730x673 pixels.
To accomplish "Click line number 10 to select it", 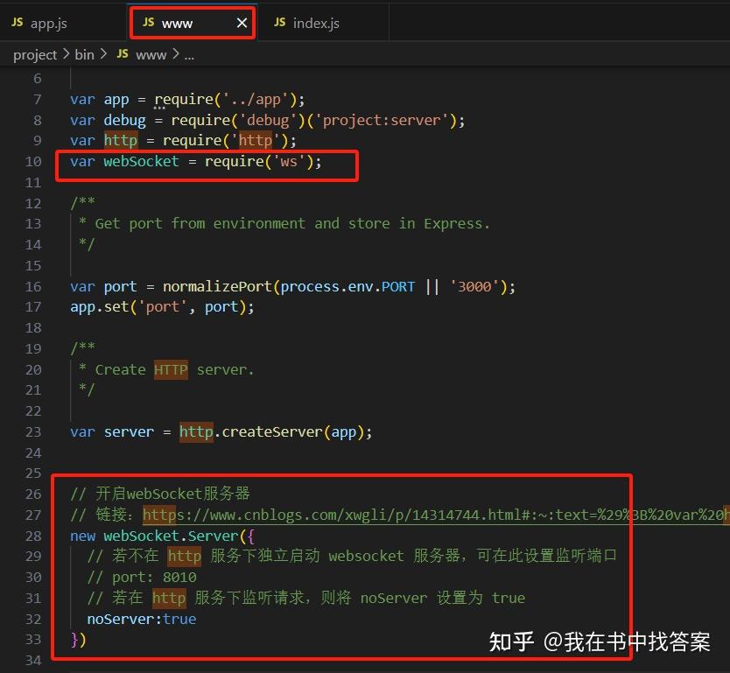I will coord(33,161).
